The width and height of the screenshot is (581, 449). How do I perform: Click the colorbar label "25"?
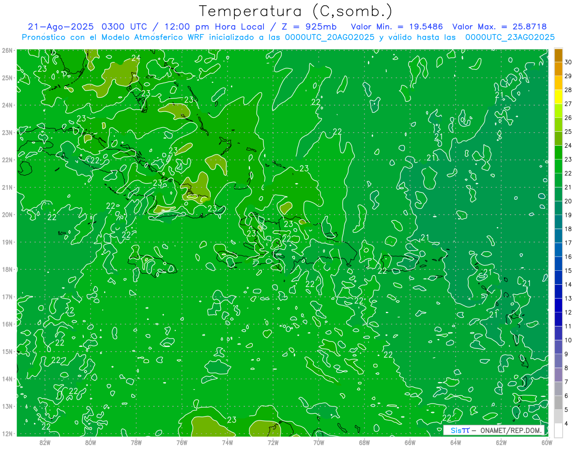click(x=568, y=131)
